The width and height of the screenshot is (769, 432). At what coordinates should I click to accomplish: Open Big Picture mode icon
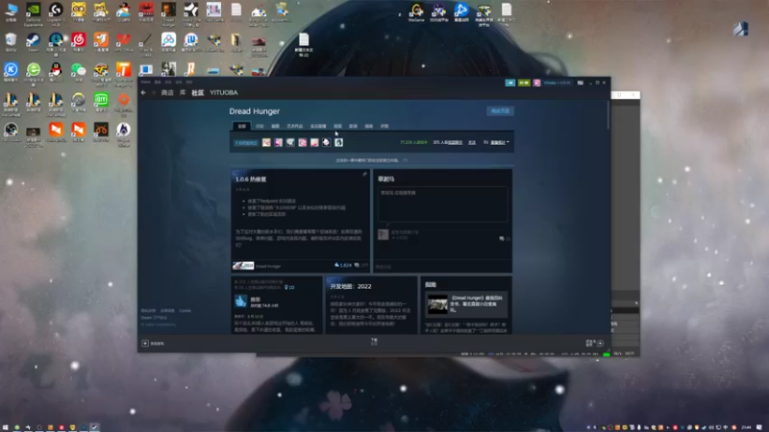[581, 83]
